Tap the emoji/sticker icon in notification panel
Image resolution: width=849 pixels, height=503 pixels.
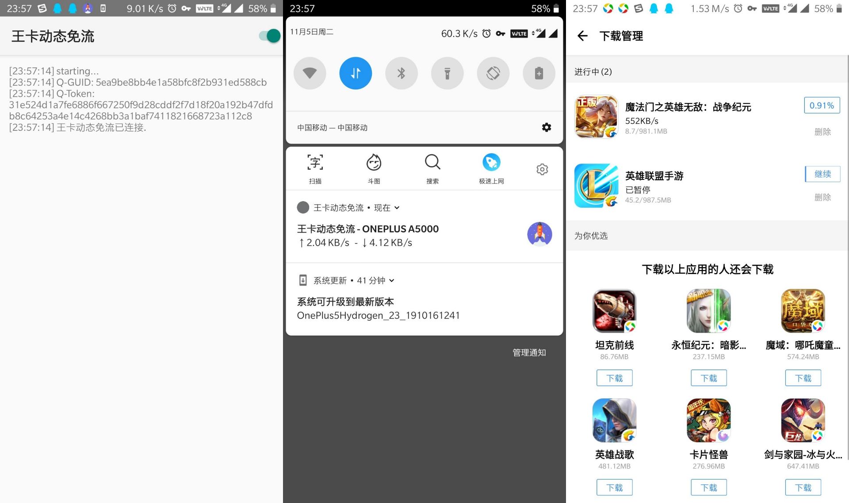pos(374,168)
